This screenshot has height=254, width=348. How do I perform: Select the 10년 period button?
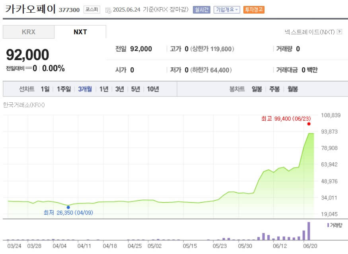(153, 89)
